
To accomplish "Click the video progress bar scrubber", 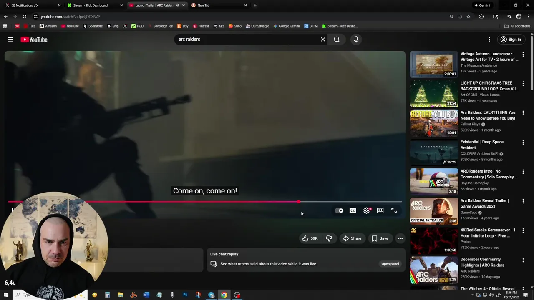I will pyautogui.click(x=299, y=202).
